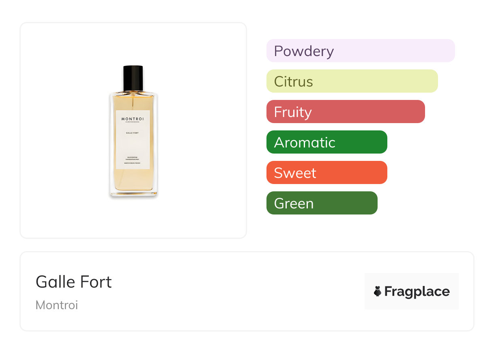This screenshot has height=351, width=494.
Task: Click Eau de Parfum text on label
Action: click(133, 156)
